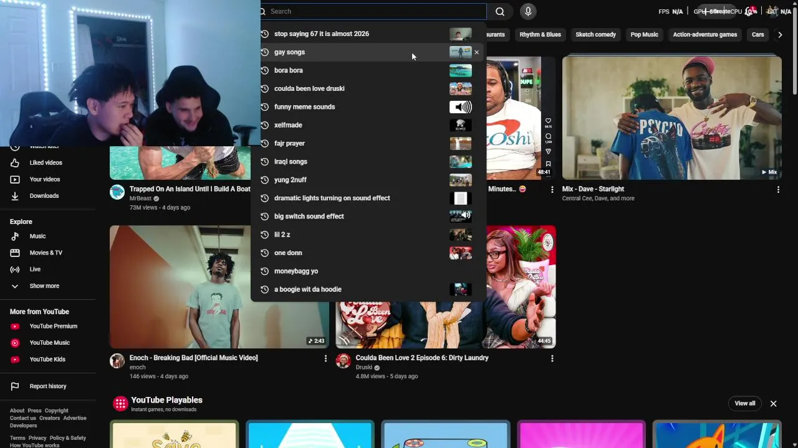
Task: Open Trapped On An Island video title
Action: (190, 189)
